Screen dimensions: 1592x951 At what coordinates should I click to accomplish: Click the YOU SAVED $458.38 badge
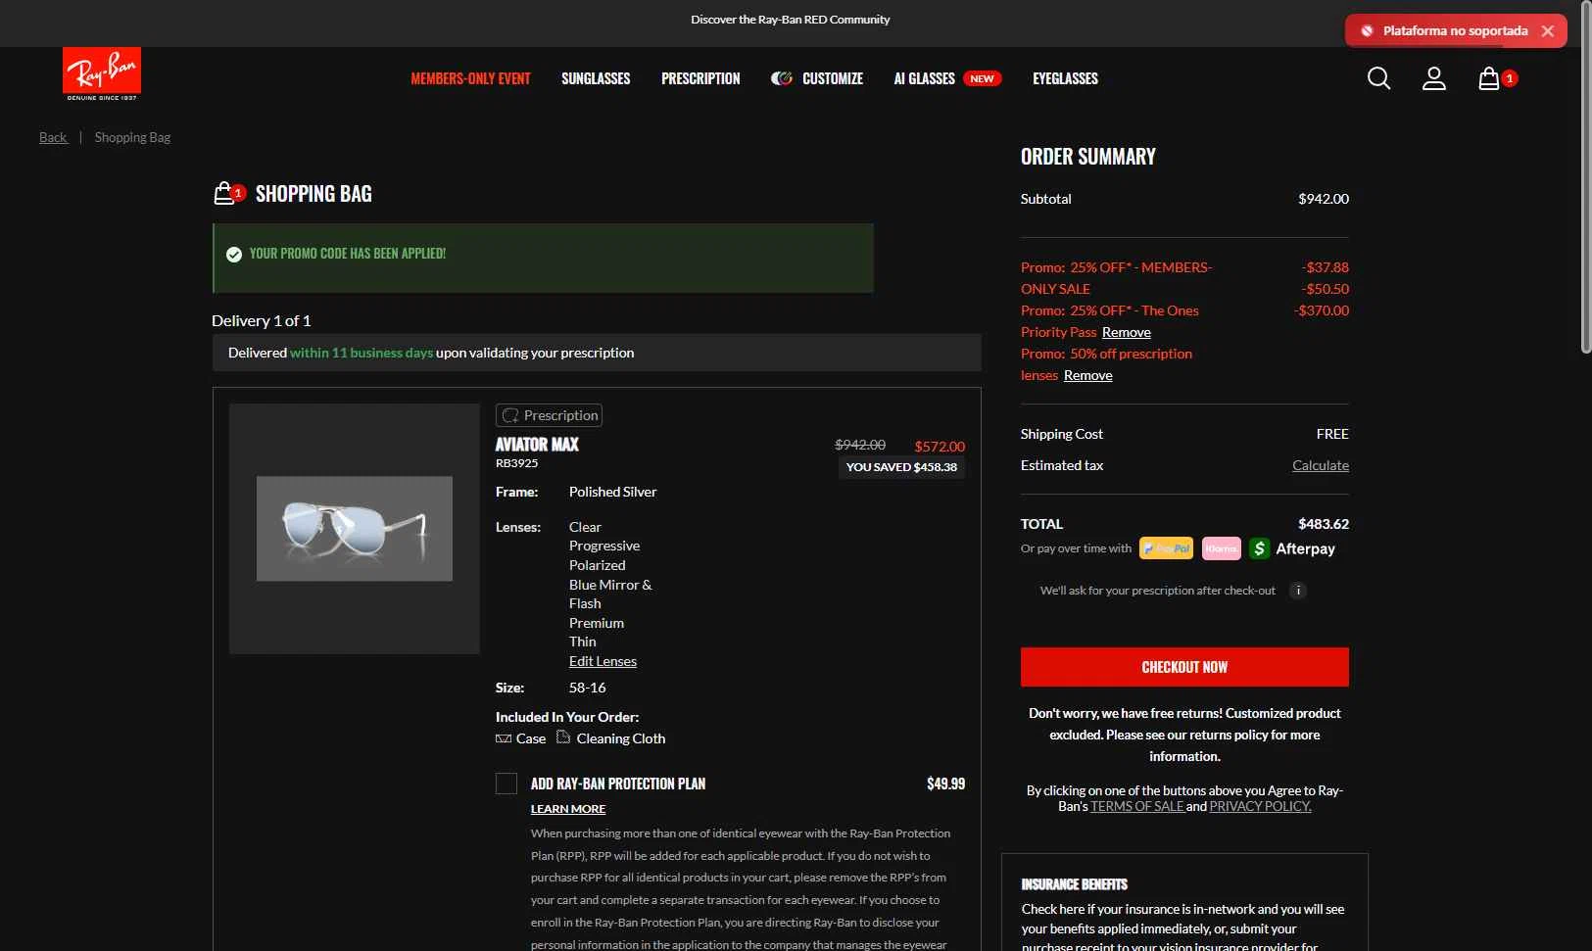pos(901,467)
